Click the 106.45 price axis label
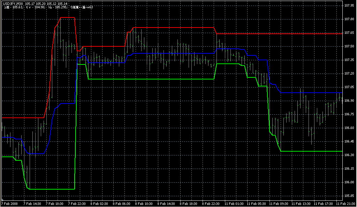The width and height of the screenshot is (357, 207). pyautogui.click(x=349, y=141)
